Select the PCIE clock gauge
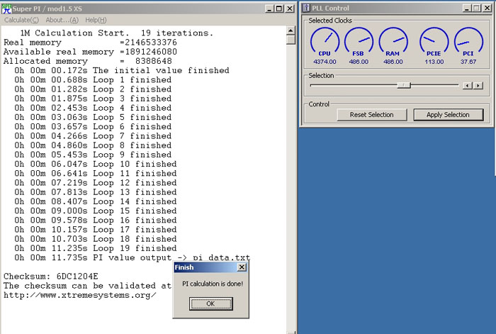The image size is (496, 334). coord(434,42)
